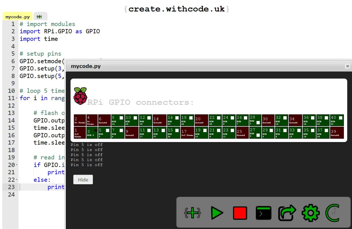Open settings via the green gear icon
352x229 pixels.
tap(310, 213)
